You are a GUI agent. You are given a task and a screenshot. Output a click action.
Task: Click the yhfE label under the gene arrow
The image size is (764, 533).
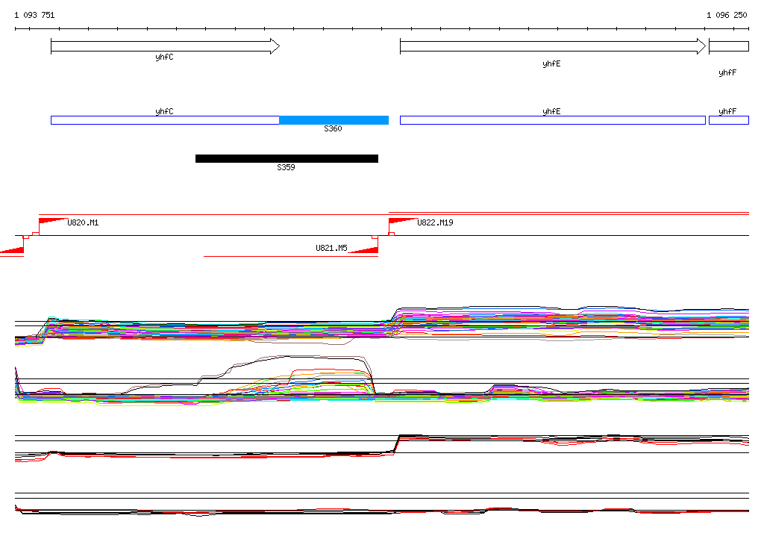click(x=551, y=64)
